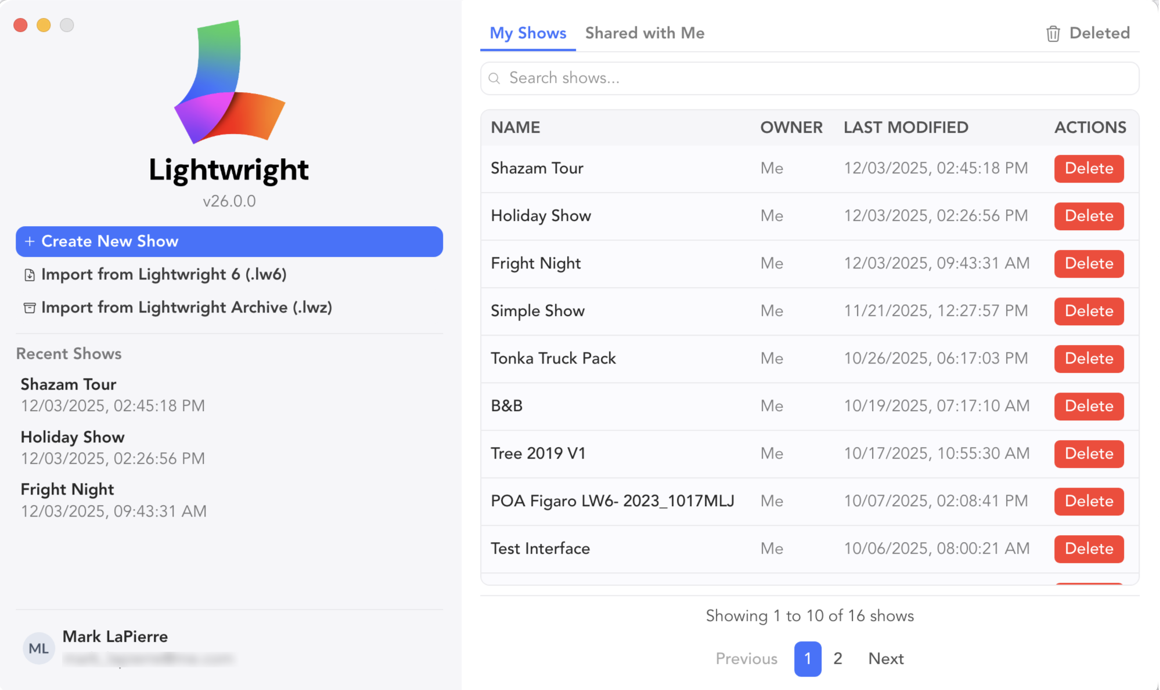This screenshot has height=690, width=1160.
Task: Delete the Tonka Truck Pack show
Action: tap(1089, 359)
